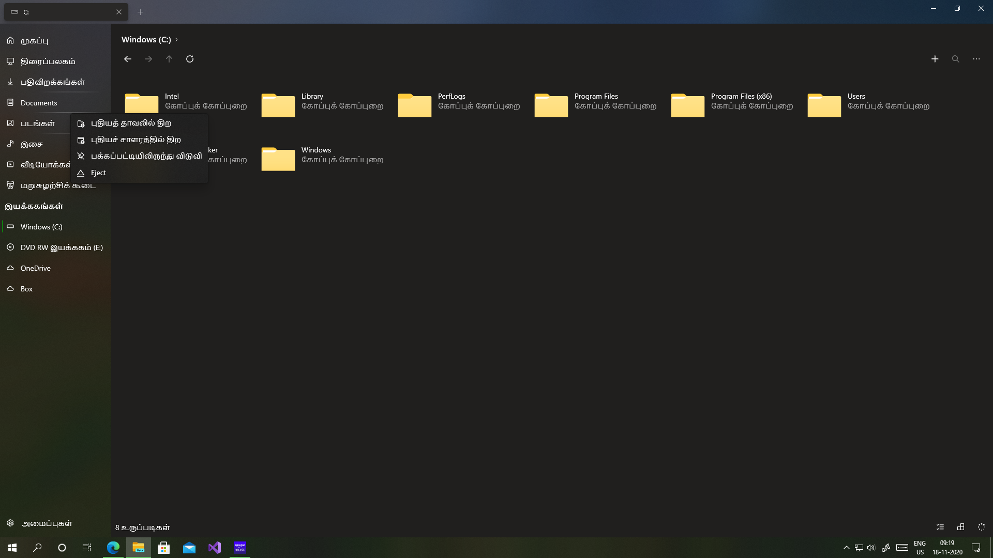The height and width of the screenshot is (558, 993).
Task: Click Eject in the context menu
Action: coord(98,173)
